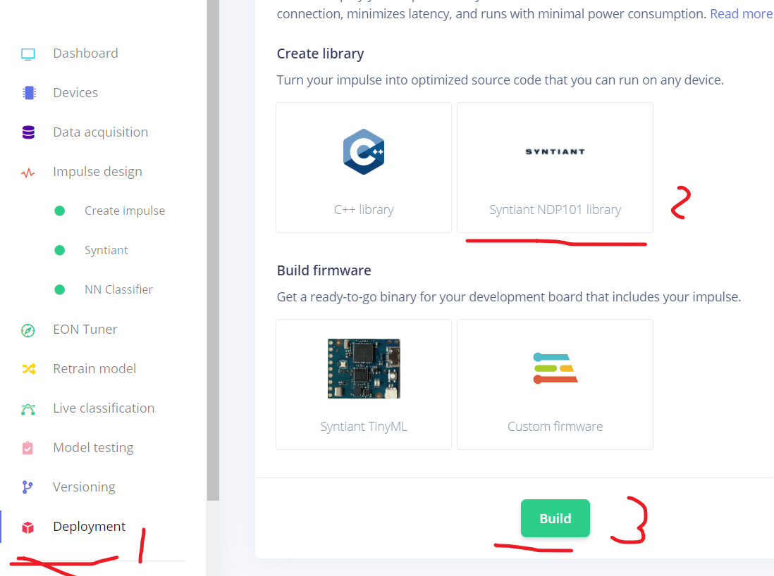Viewport: 774px width, 576px height.
Task: Click the Model testing clipboard icon
Action: 27,448
